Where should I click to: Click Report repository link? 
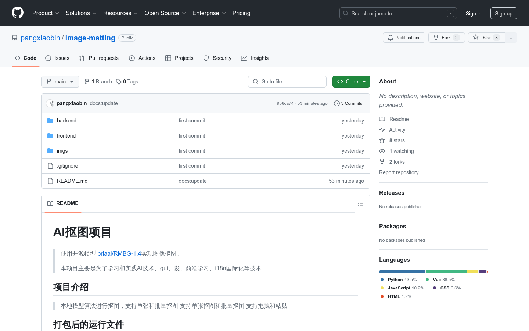tap(399, 172)
